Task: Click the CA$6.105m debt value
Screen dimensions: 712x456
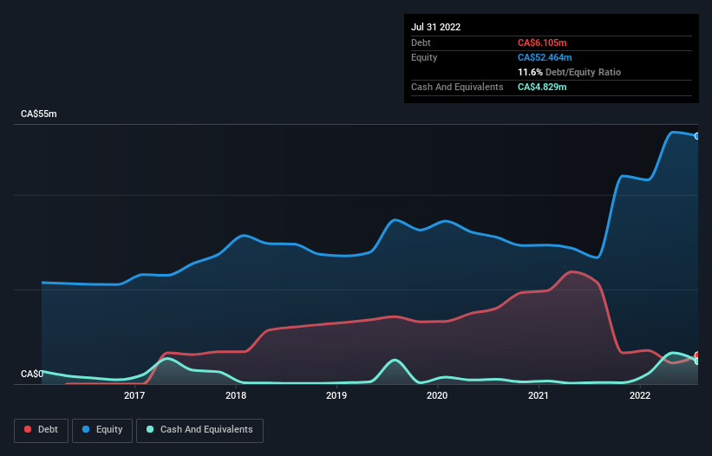Action: point(542,42)
